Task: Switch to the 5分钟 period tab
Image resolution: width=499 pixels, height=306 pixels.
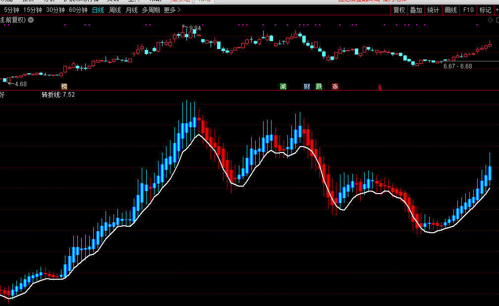Action: pyautogui.click(x=11, y=10)
